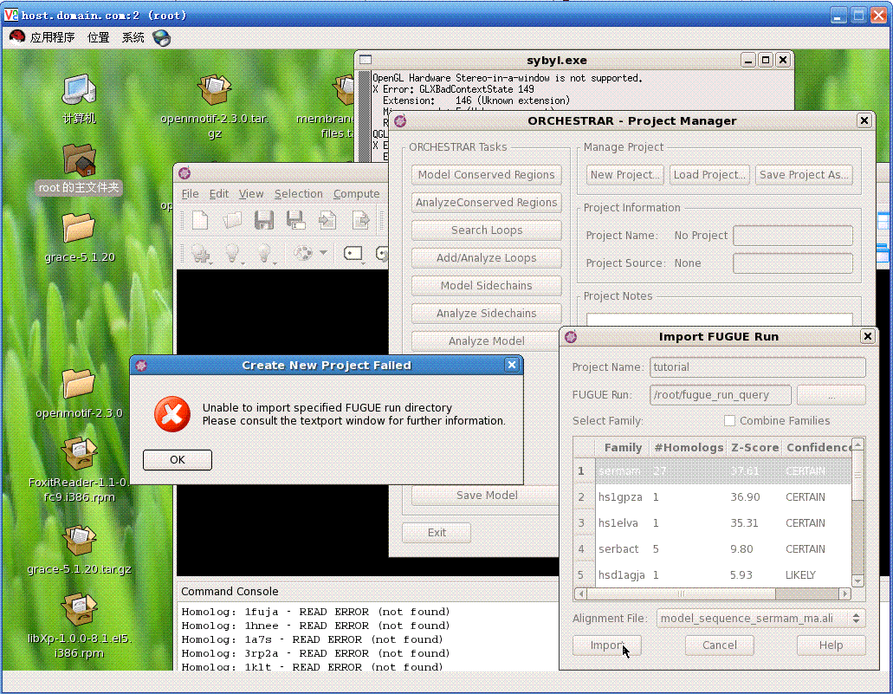The height and width of the screenshot is (694, 893).
Task: Click the second lightbulb toolbar icon
Action: tap(232, 253)
